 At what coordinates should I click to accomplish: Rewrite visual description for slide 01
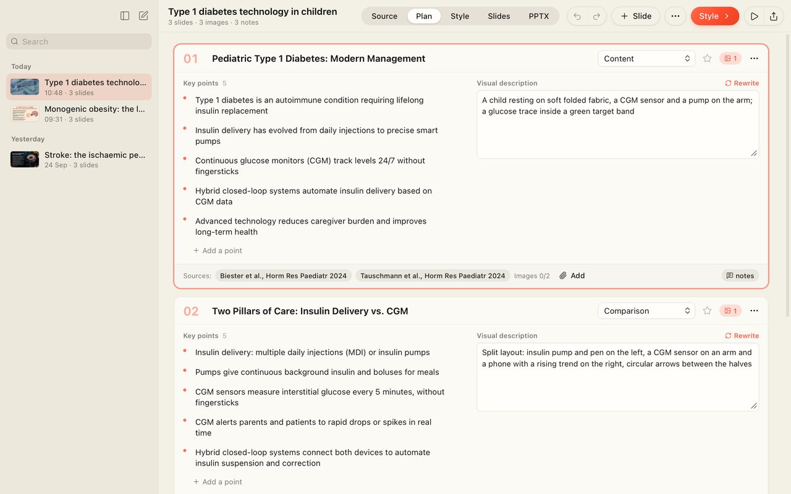point(742,83)
